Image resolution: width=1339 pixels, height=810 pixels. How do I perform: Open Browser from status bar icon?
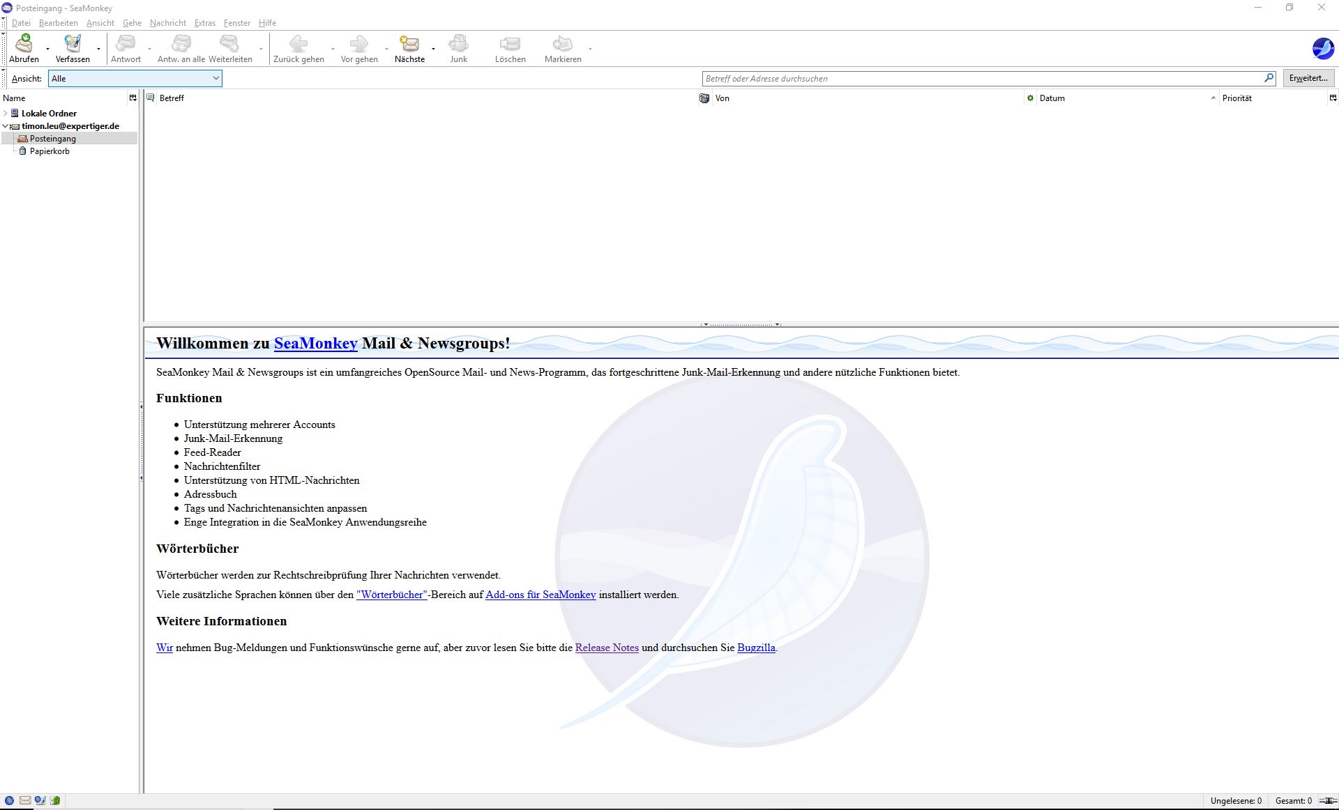[10, 801]
